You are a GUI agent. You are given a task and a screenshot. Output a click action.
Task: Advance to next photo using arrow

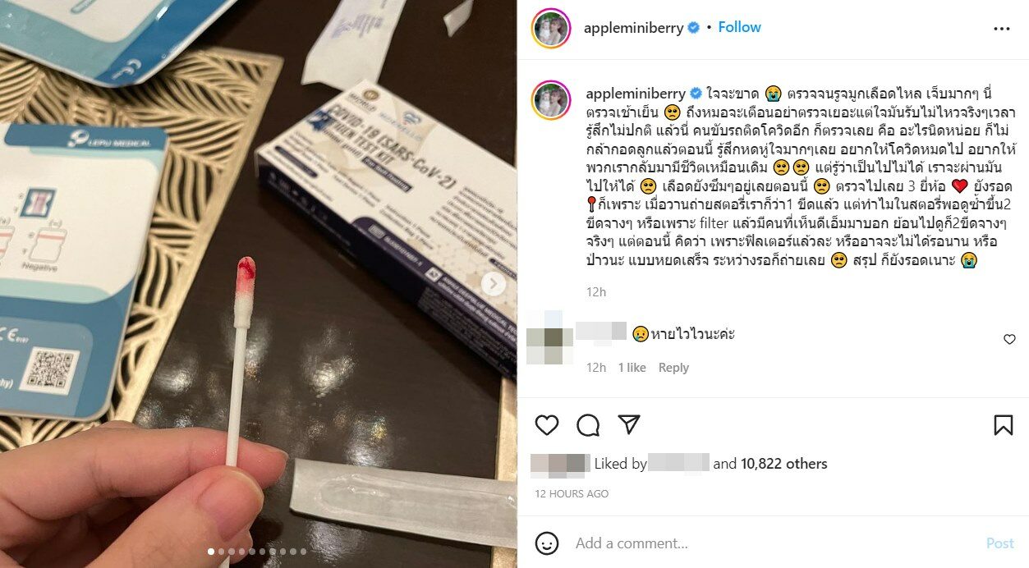pyautogui.click(x=493, y=284)
